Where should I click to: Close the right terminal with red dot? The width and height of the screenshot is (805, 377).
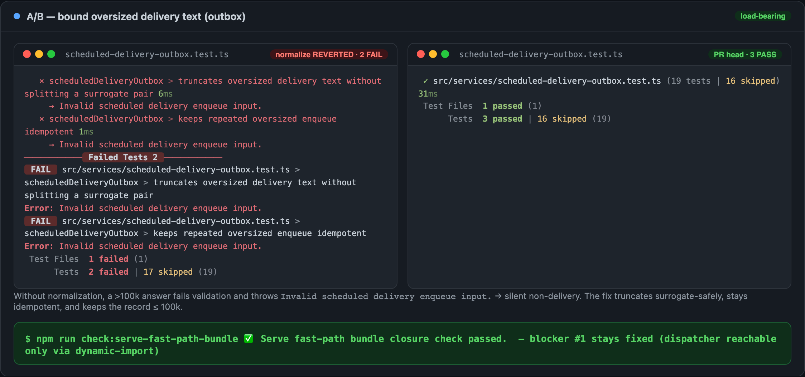point(421,54)
